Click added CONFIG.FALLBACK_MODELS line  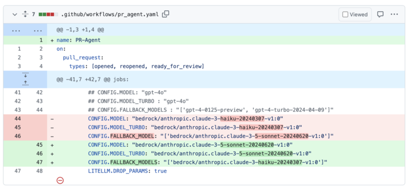(x=208, y=162)
